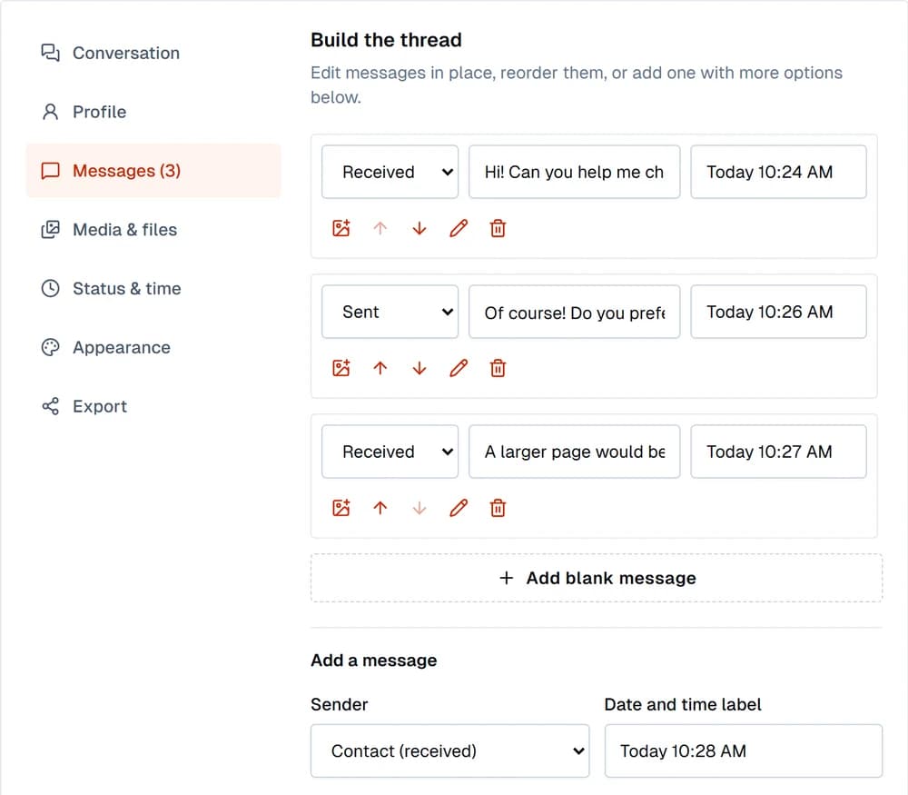Open the Appearance section
The width and height of the screenshot is (908, 795).
click(x=153, y=347)
